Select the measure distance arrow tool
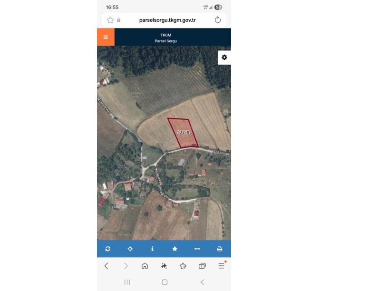The width and height of the screenshot is (388, 291). (197, 249)
